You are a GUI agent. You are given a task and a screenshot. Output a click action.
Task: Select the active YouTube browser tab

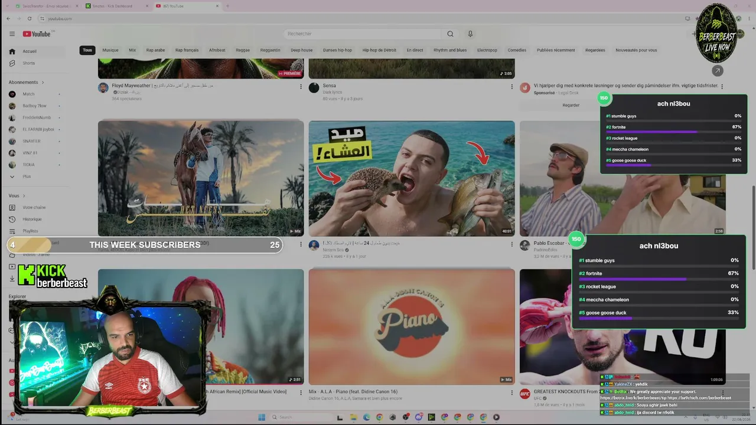(x=187, y=6)
